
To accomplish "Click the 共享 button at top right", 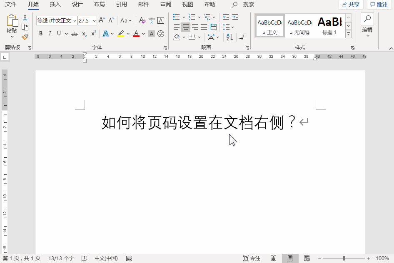I will tap(350, 5).
